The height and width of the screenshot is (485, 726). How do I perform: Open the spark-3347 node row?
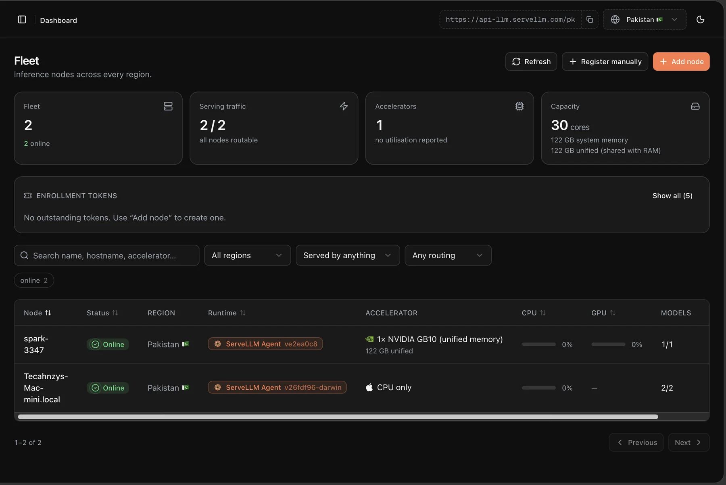pos(362,344)
